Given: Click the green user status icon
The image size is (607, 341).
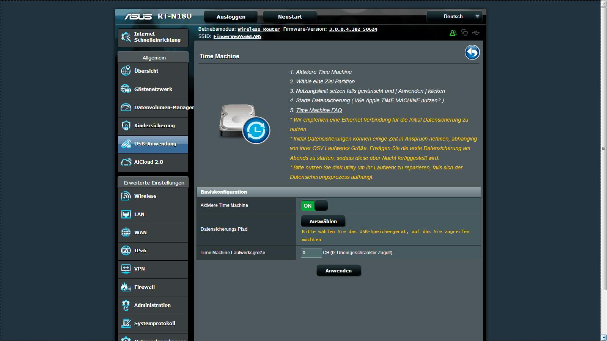Looking at the screenshot, I should pos(453,33).
